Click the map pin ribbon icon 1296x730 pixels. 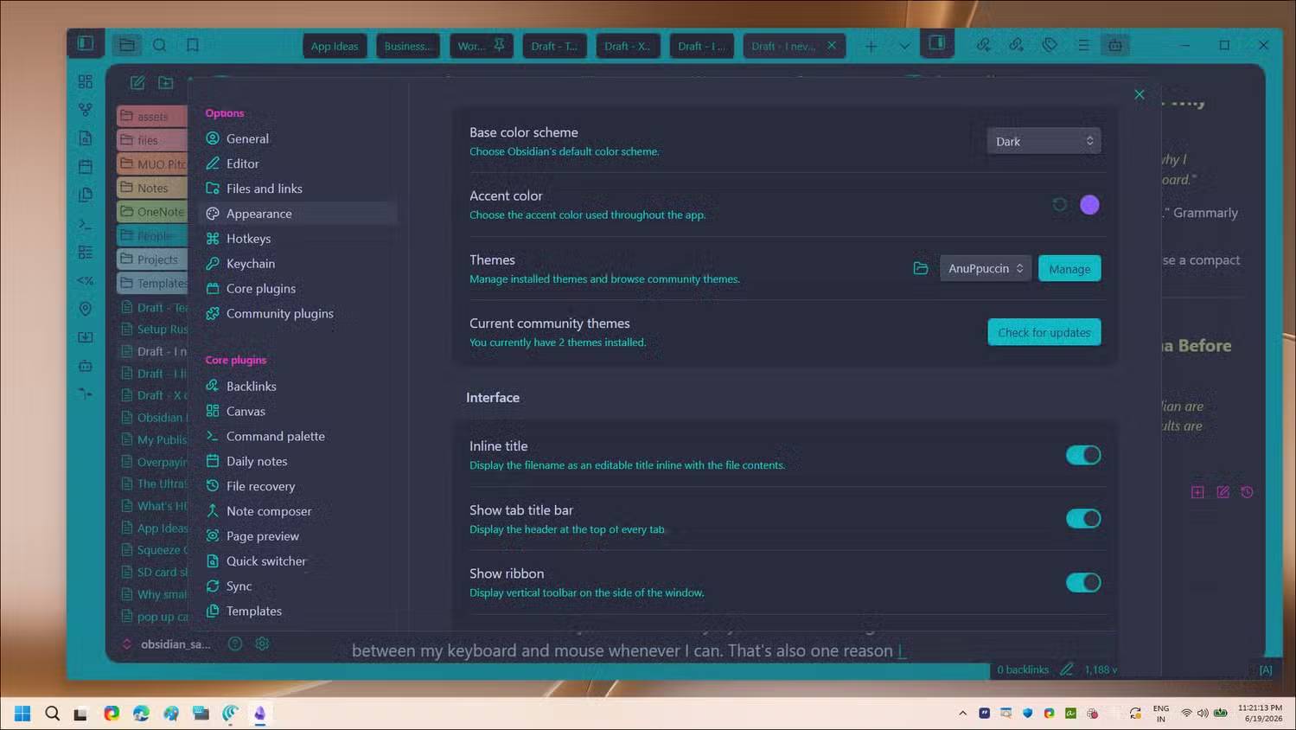85,309
